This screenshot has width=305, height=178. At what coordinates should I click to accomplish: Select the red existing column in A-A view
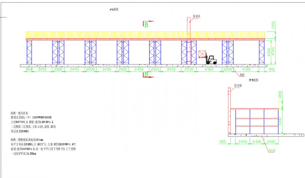pos(189,42)
